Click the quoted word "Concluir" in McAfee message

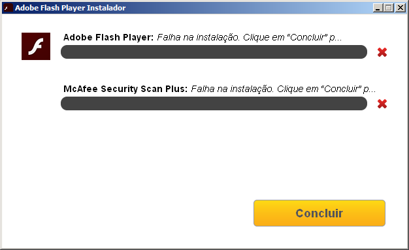tap(341, 89)
